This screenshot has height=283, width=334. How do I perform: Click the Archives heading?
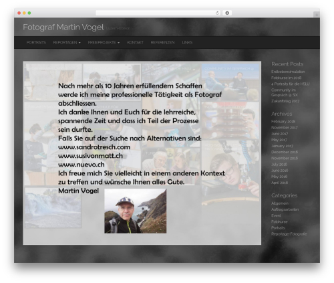(281, 114)
